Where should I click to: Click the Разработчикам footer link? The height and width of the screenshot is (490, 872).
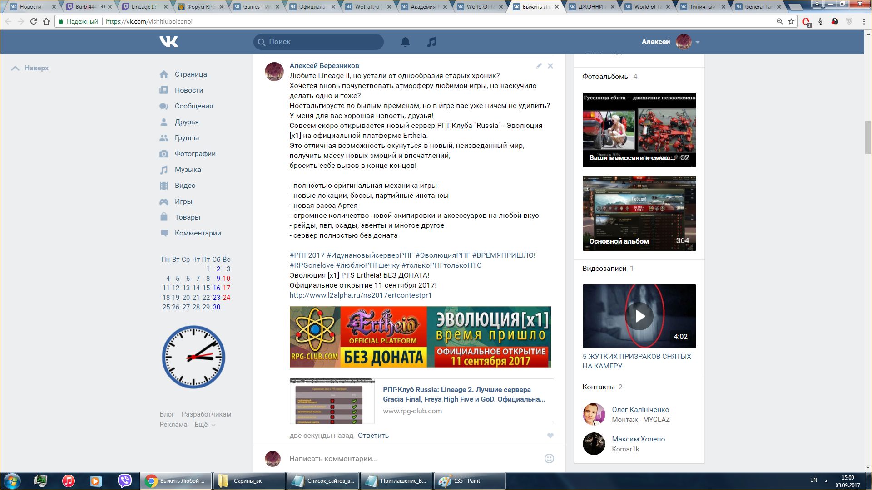(x=207, y=414)
